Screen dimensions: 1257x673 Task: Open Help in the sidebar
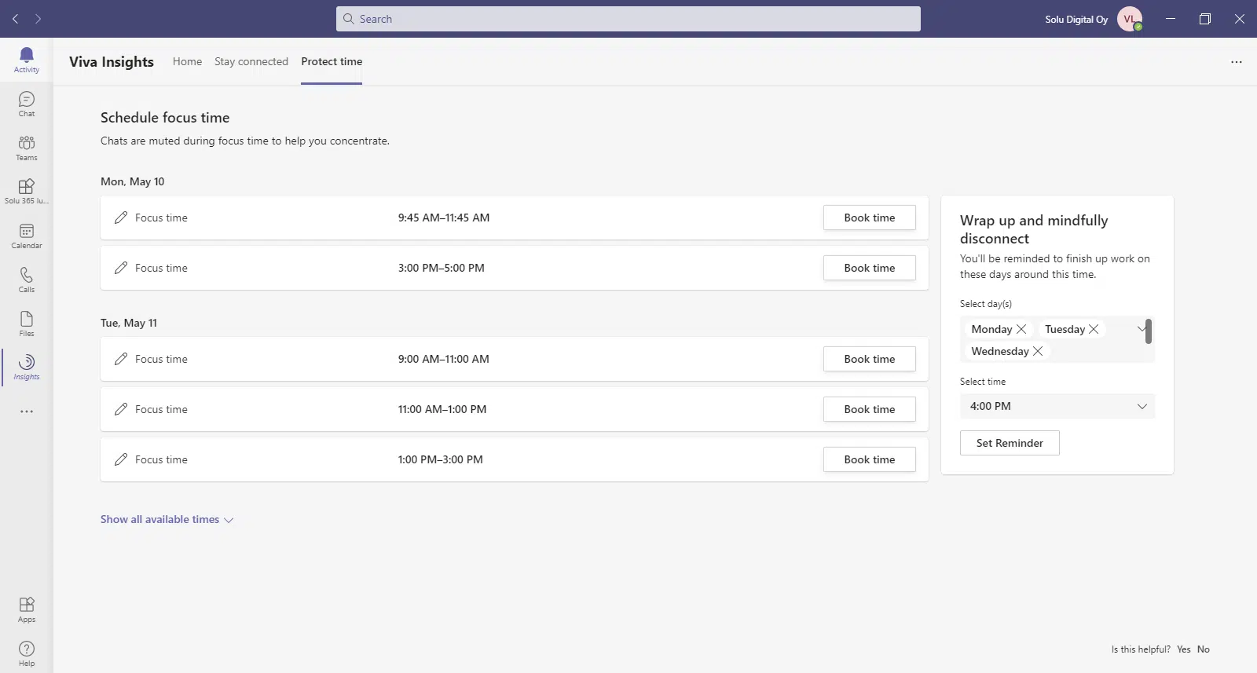[x=26, y=653]
